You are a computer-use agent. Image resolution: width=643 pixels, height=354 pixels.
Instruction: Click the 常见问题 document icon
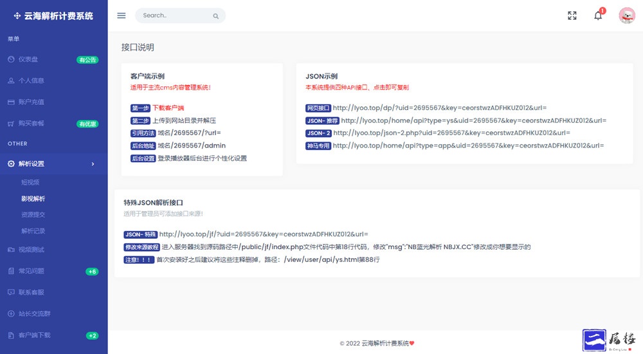coord(11,271)
